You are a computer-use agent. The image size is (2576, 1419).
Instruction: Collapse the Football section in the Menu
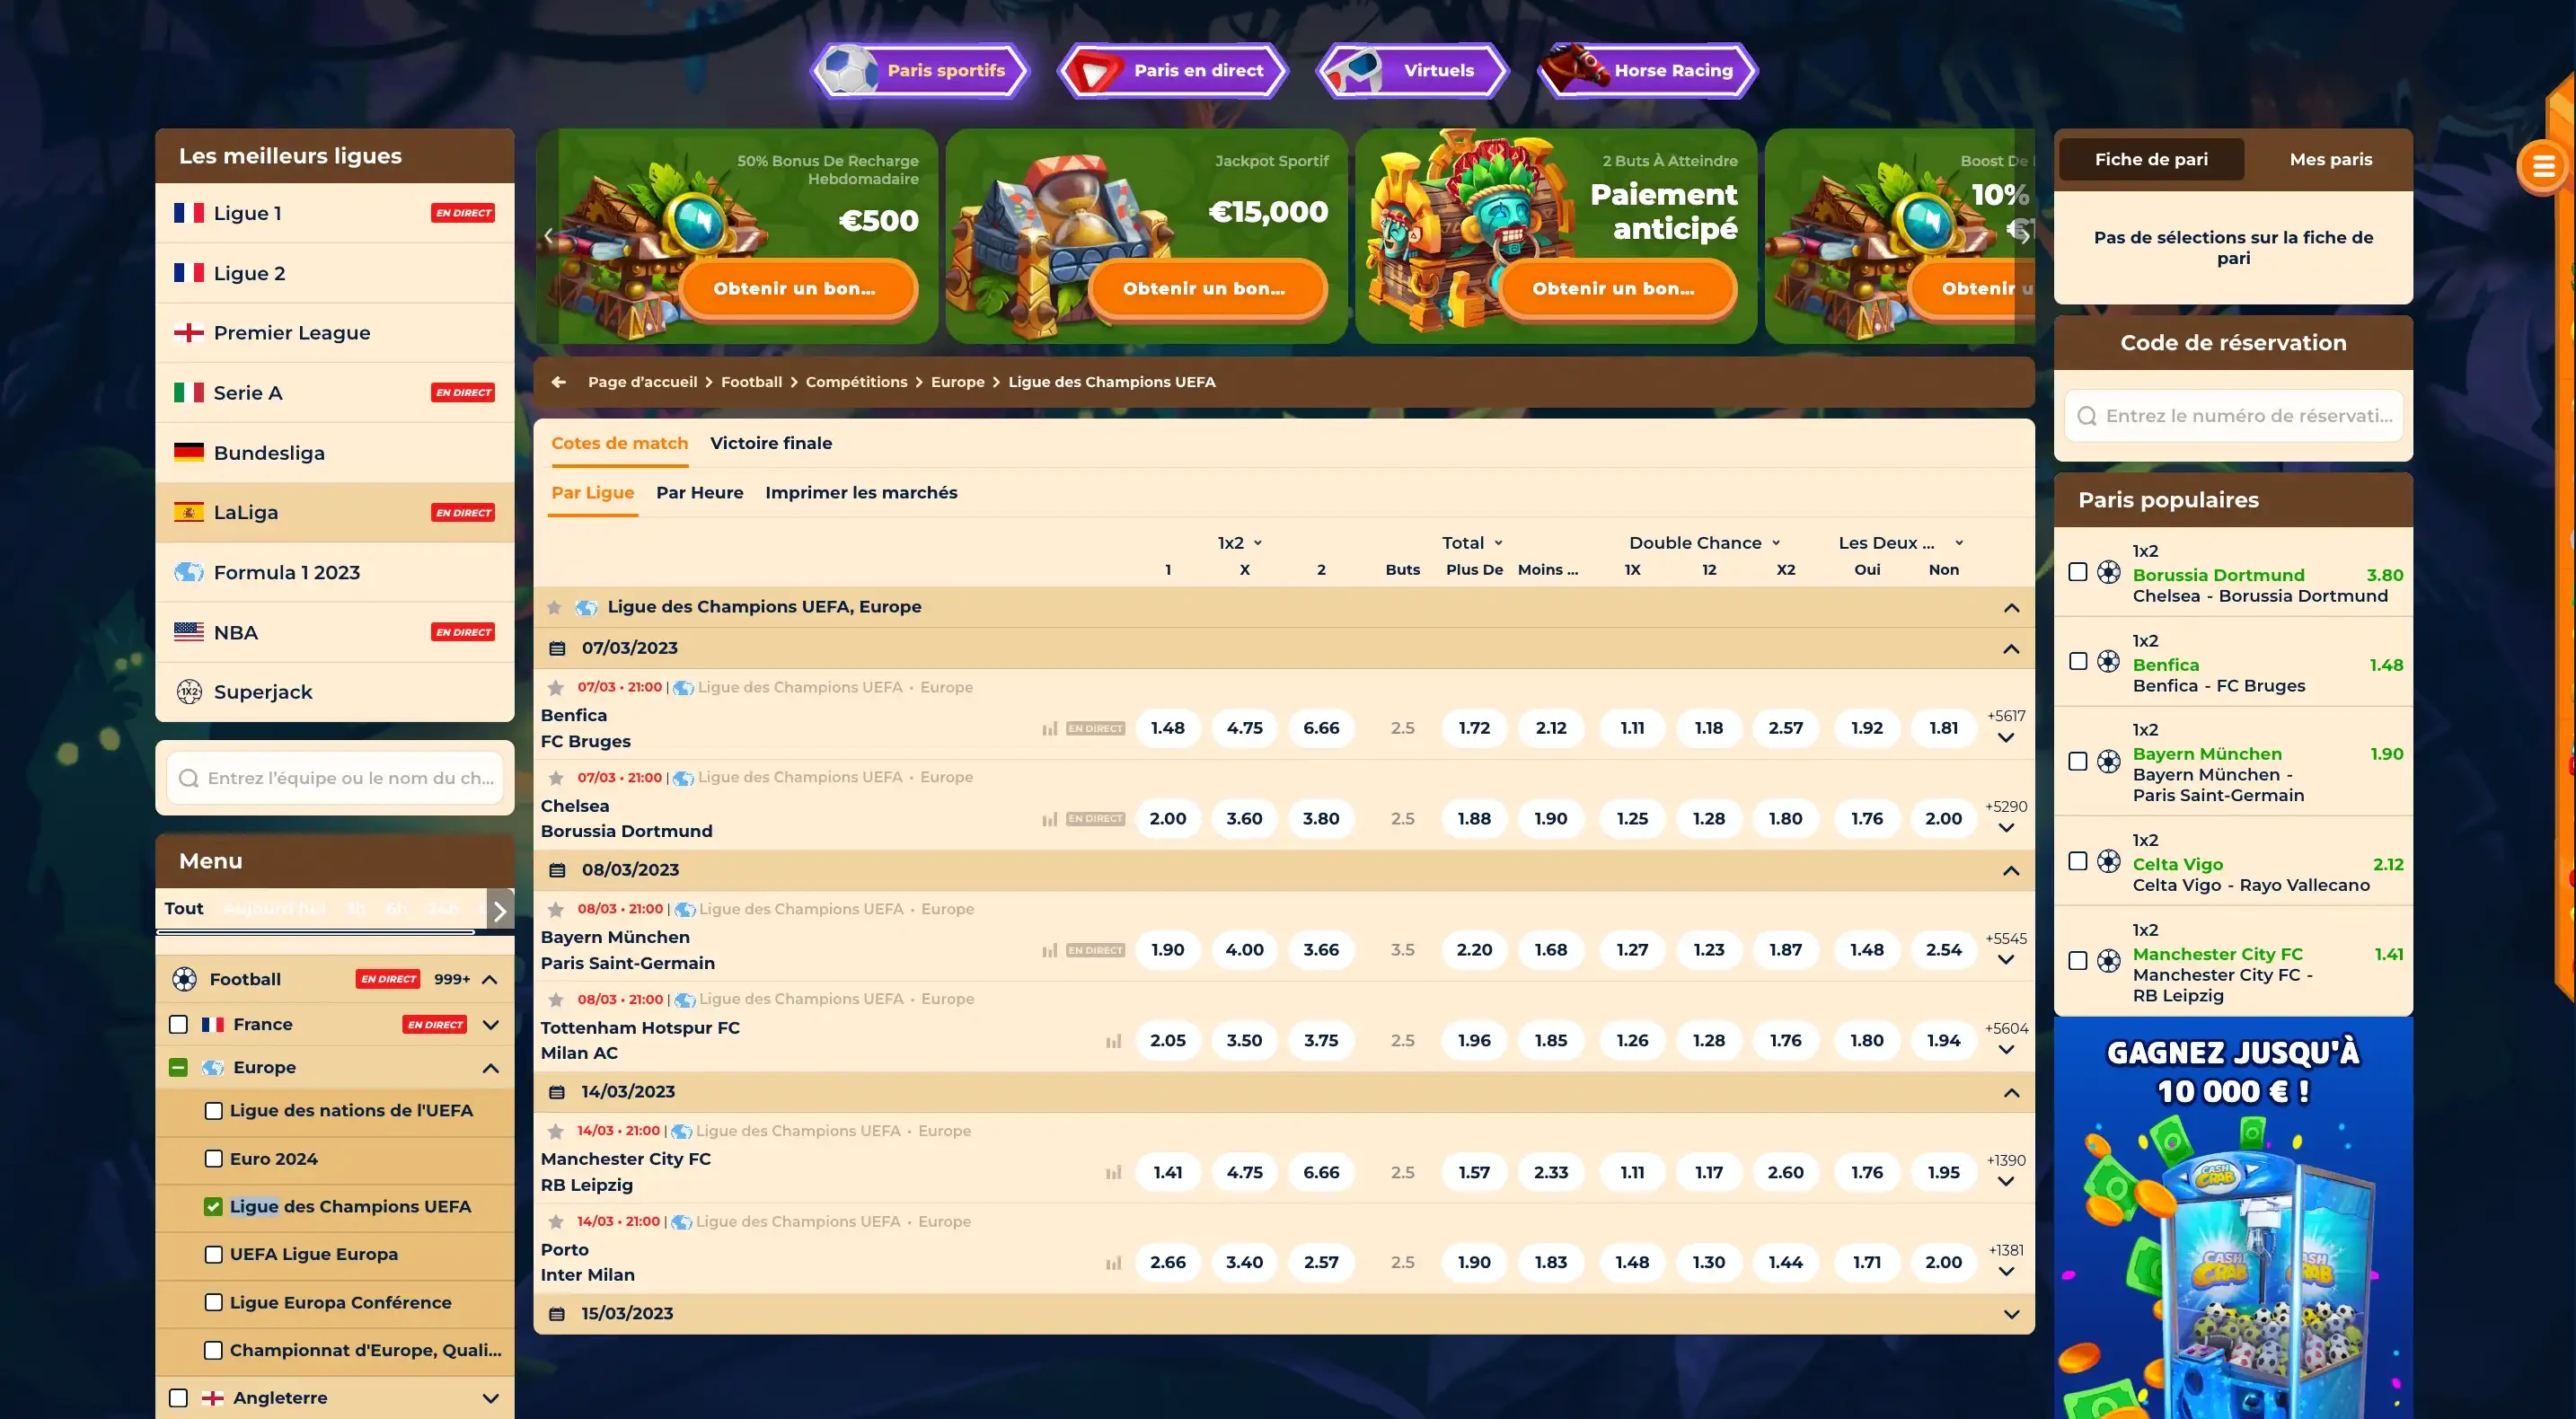click(490, 979)
